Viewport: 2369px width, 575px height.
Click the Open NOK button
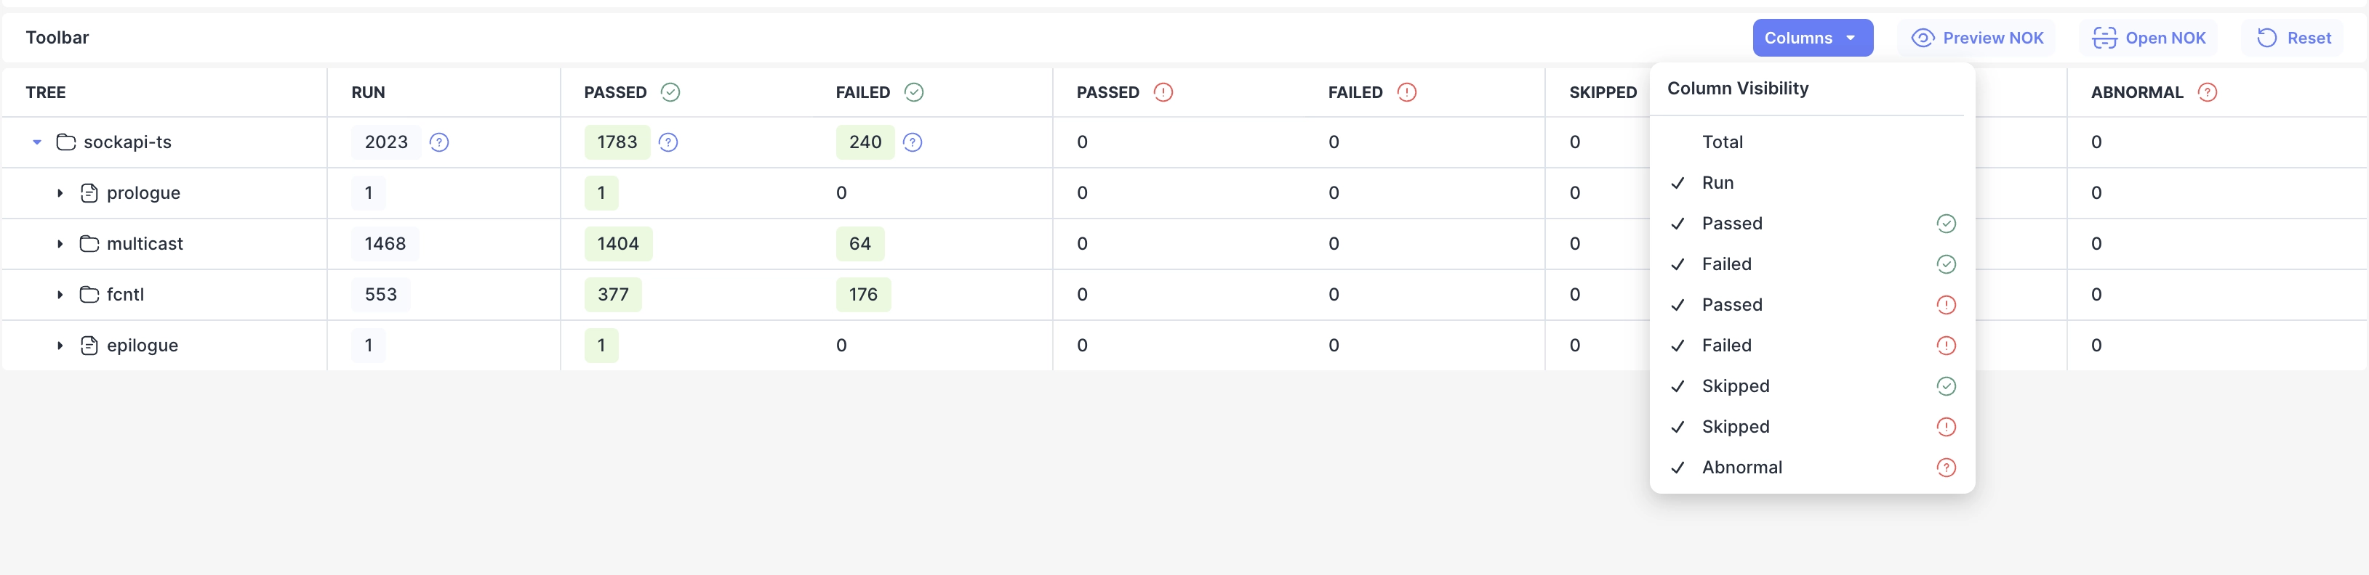tap(2149, 38)
